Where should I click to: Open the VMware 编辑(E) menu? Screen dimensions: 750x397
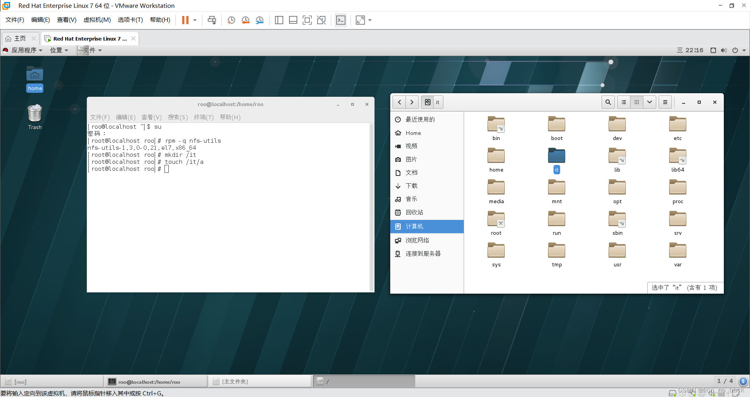click(x=41, y=20)
